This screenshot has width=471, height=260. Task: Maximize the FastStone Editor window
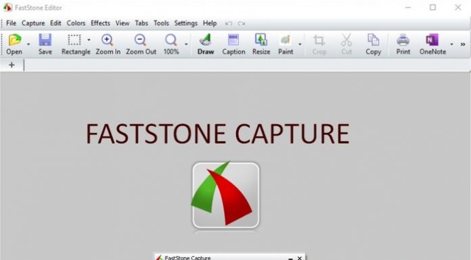[432, 7]
